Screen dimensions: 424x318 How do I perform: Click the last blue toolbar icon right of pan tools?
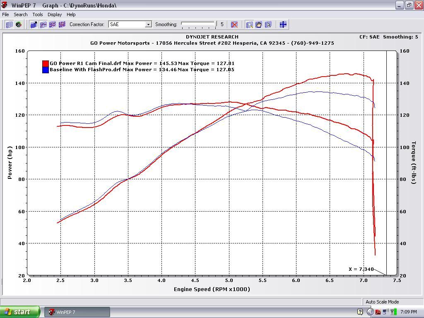click(283, 25)
